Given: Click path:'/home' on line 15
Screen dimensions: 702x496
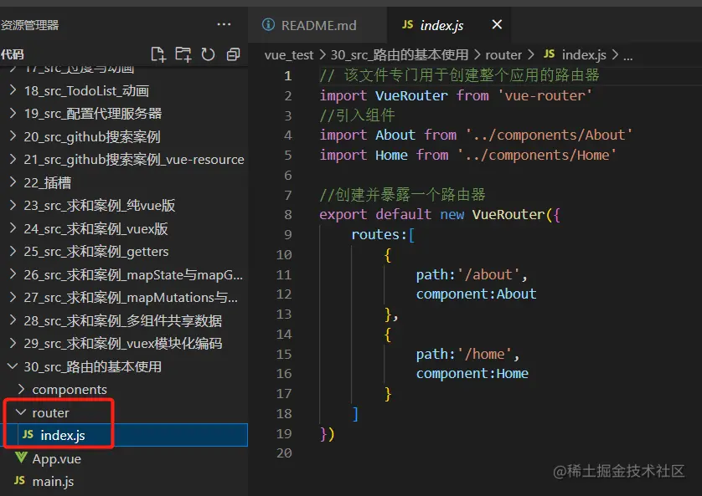Looking at the screenshot, I should [x=464, y=354].
